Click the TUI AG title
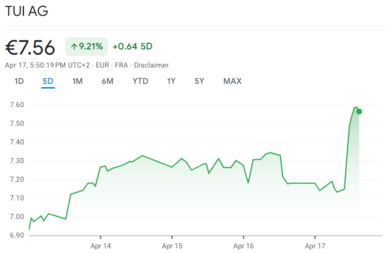The image size is (385, 254). click(x=27, y=12)
